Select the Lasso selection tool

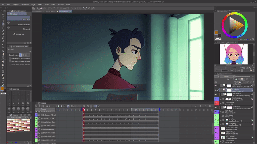pyautogui.click(x=3, y=28)
